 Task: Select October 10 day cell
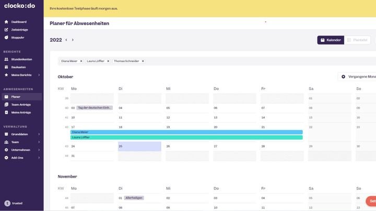[x=92, y=118]
